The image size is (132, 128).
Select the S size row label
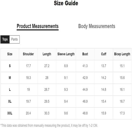[10, 66]
